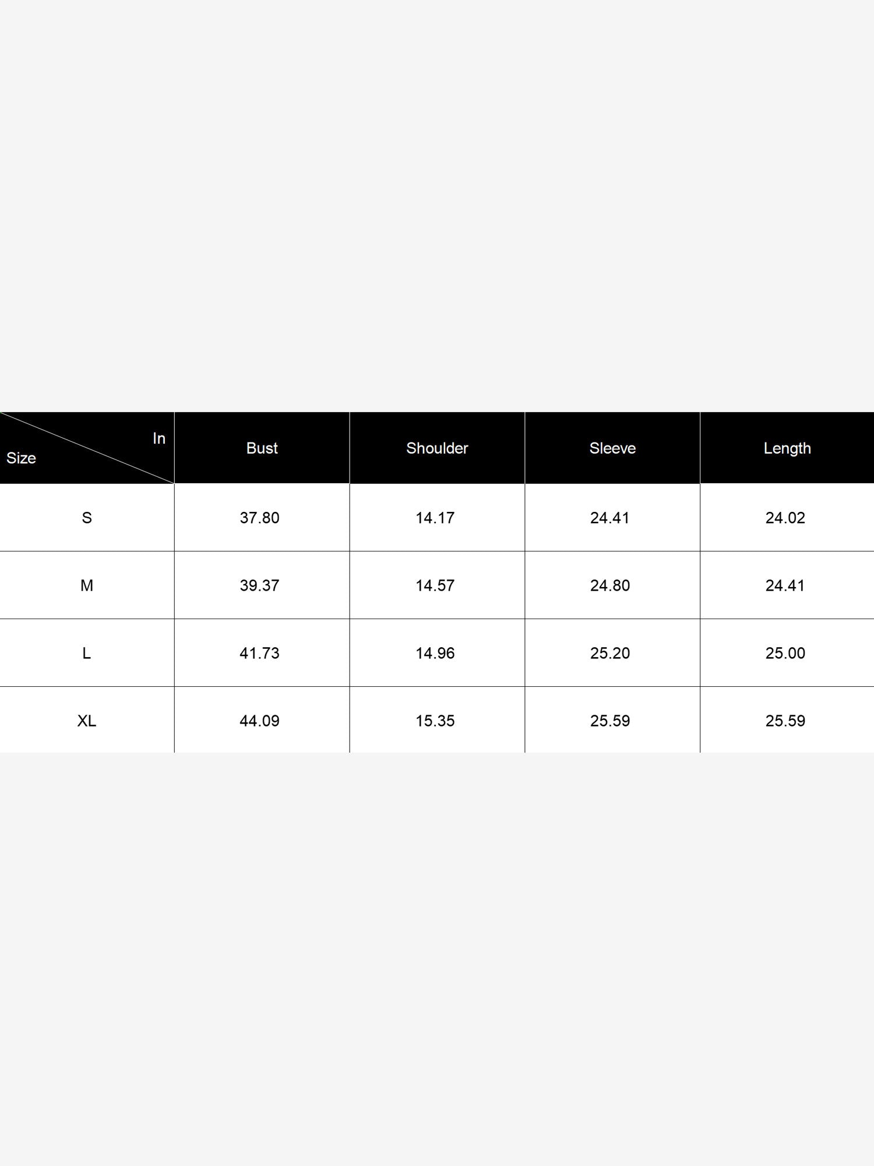This screenshot has width=874, height=1166.
Task: Click bust value 37.80 for size S
Action: (259, 518)
